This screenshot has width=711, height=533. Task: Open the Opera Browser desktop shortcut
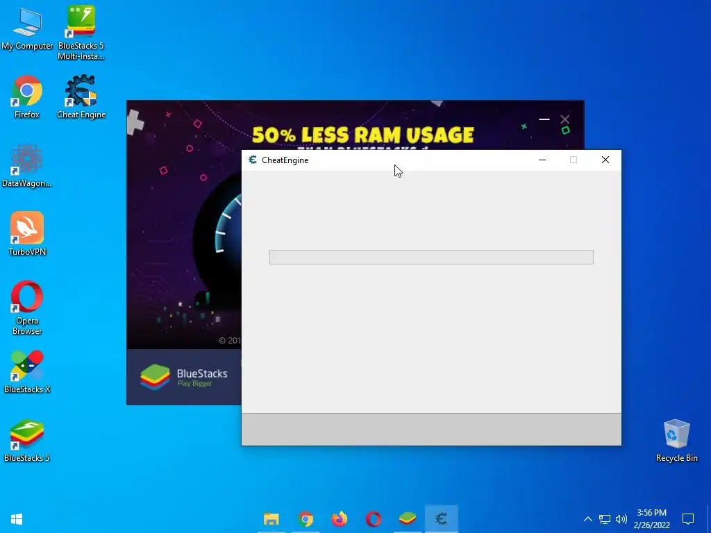pyautogui.click(x=27, y=307)
